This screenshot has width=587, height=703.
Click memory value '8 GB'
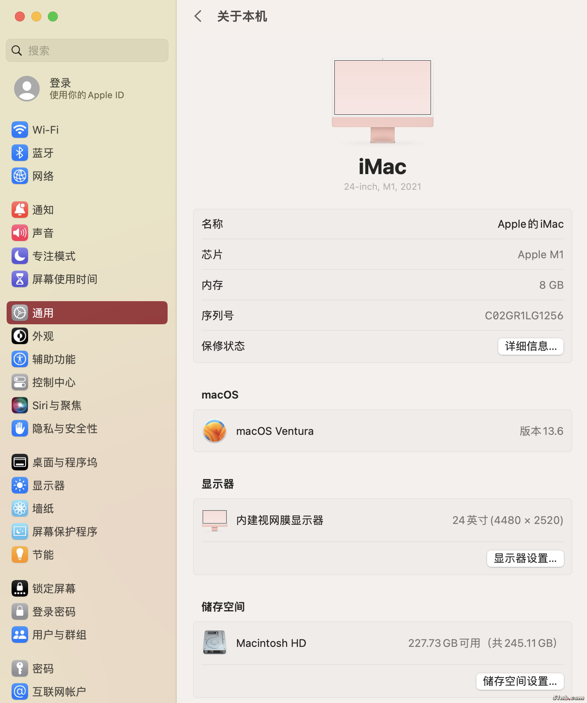551,285
